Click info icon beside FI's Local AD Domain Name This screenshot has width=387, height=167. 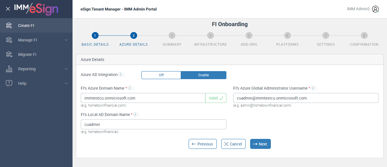pos(135,115)
